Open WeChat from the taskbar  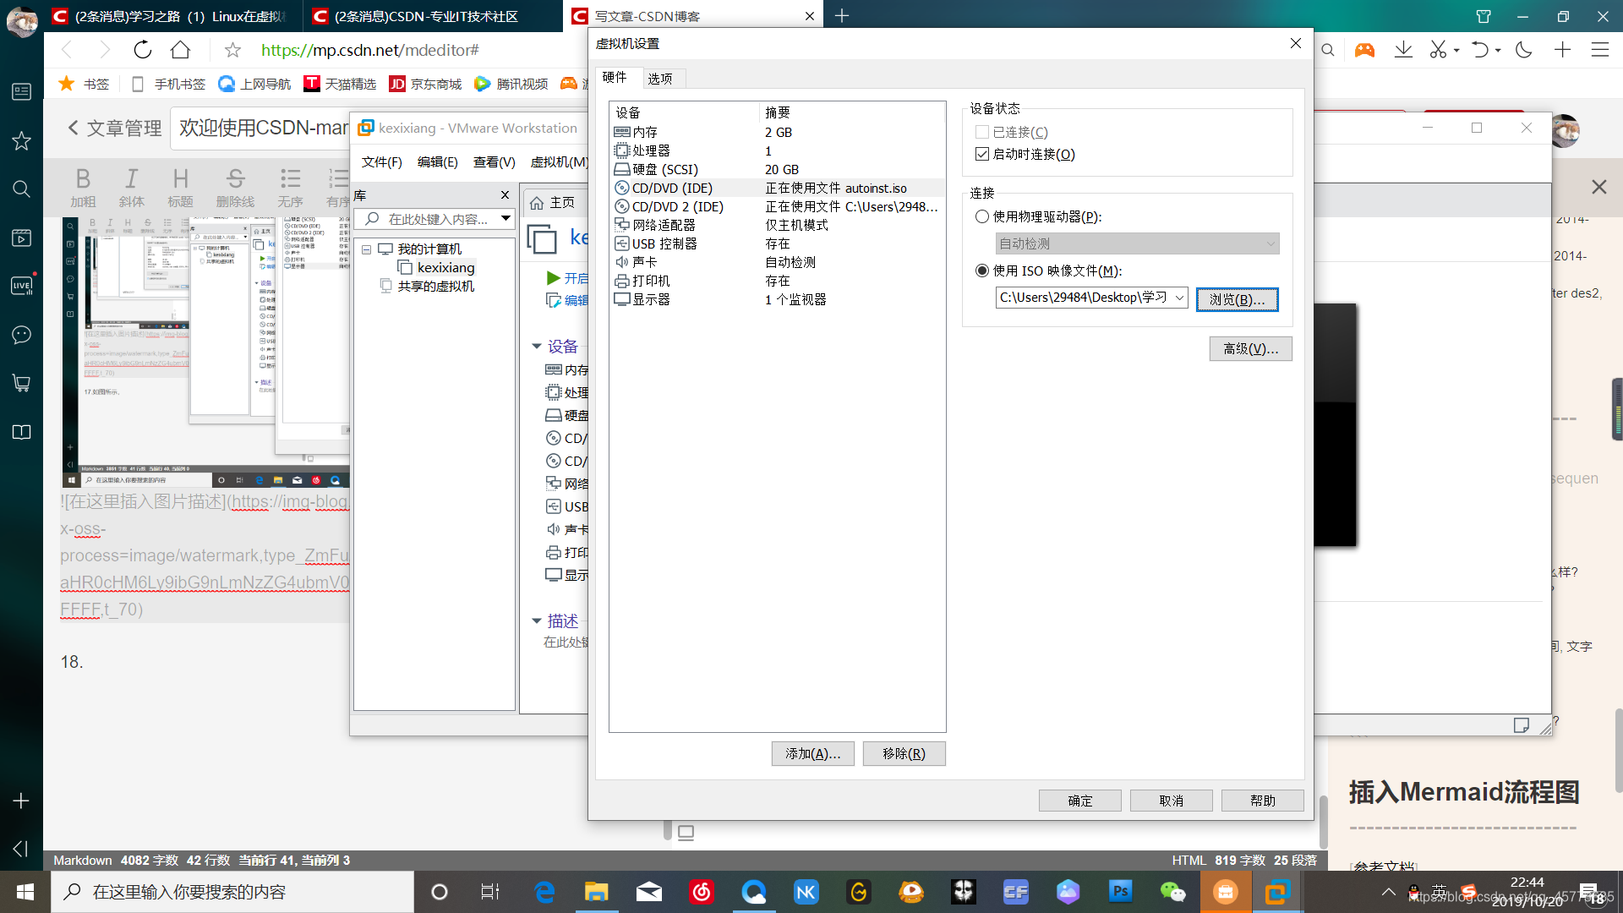(x=1173, y=891)
